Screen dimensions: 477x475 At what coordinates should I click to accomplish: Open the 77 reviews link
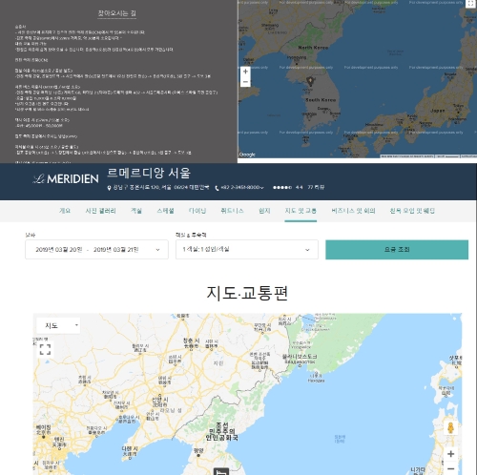click(316, 188)
